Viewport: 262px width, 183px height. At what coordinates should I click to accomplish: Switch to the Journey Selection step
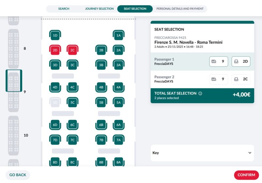(x=99, y=9)
